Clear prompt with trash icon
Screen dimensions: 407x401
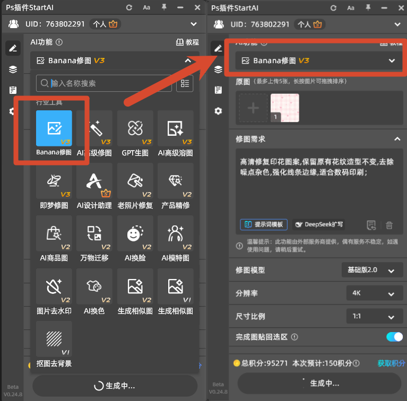pos(389,225)
